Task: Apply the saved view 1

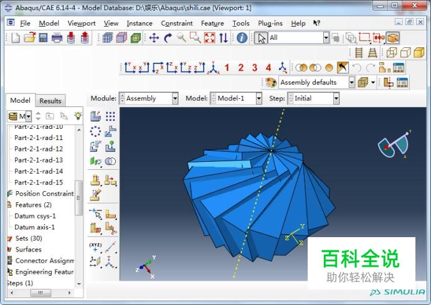Action: [227, 68]
